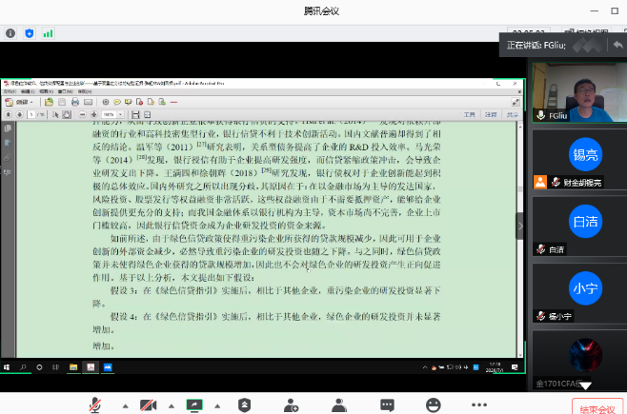The height and width of the screenshot is (414, 627).
Task: Select FGliu's video thumbnail
Action: 579,92
